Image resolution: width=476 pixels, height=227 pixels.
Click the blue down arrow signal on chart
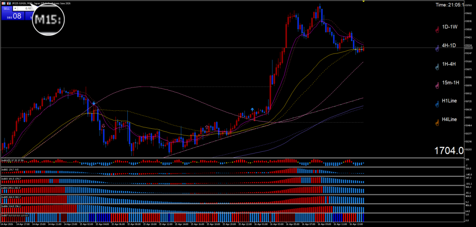(x=94, y=103)
